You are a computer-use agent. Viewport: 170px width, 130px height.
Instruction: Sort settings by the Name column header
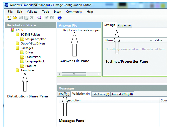tap(128, 40)
